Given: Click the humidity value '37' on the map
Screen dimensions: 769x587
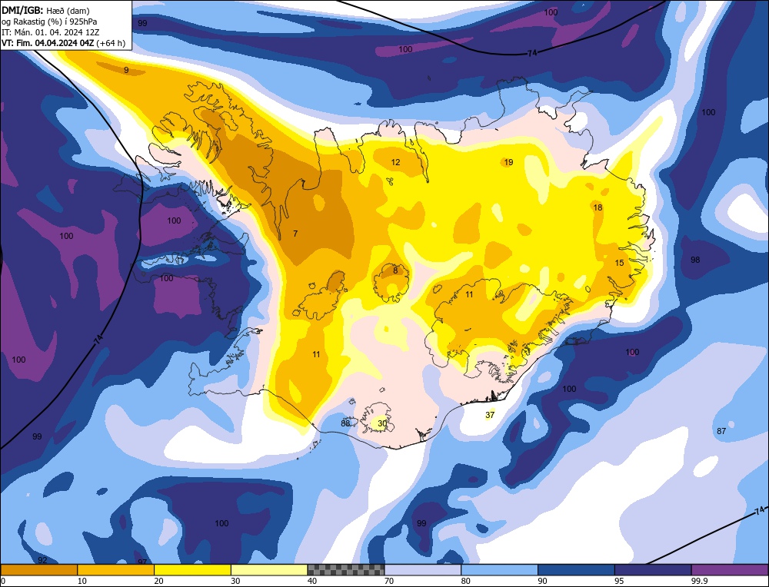Looking at the screenshot, I should coord(489,415).
